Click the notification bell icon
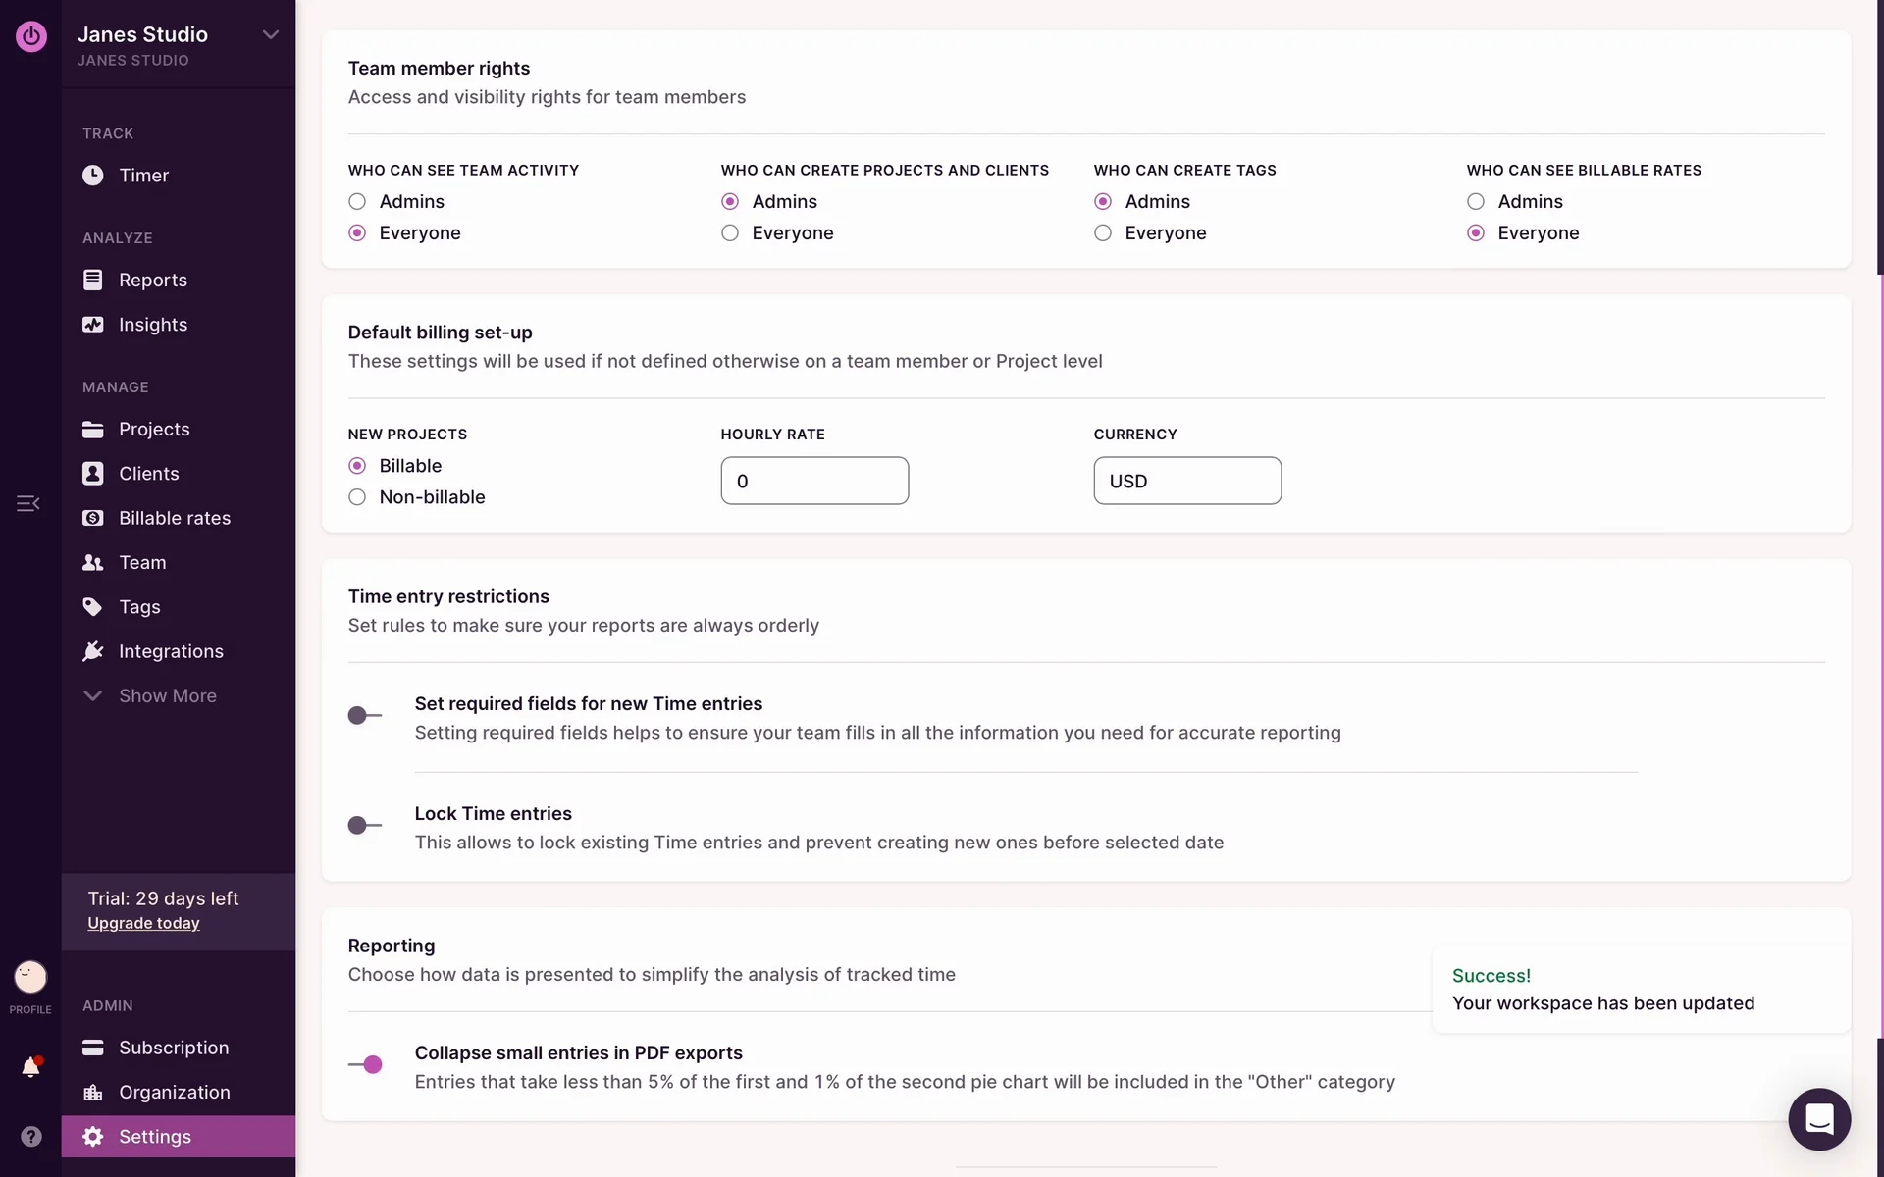The width and height of the screenshot is (1884, 1177). [30, 1067]
